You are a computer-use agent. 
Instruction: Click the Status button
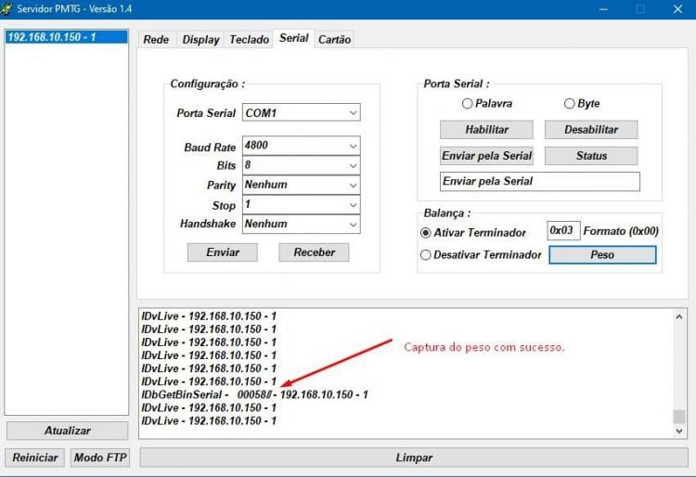(591, 156)
